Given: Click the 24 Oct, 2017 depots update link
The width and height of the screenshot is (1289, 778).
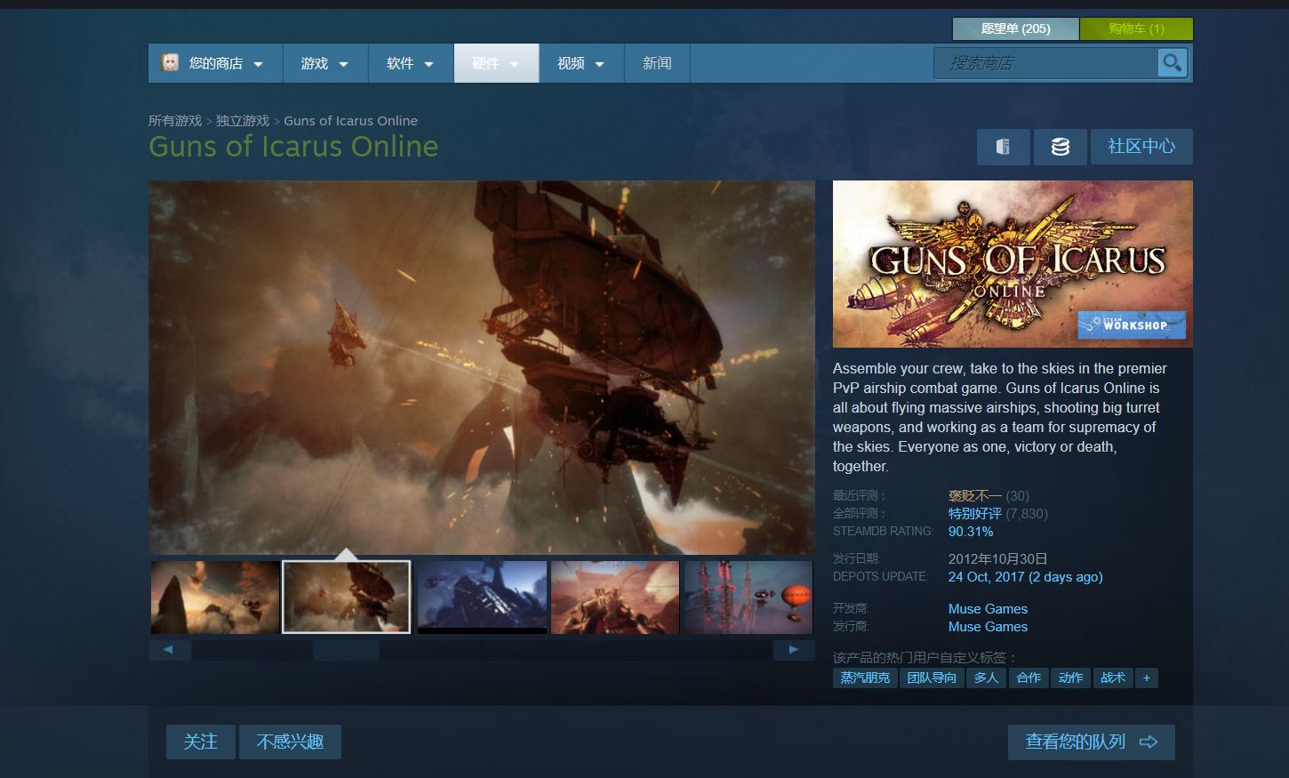Looking at the screenshot, I should click(1025, 577).
